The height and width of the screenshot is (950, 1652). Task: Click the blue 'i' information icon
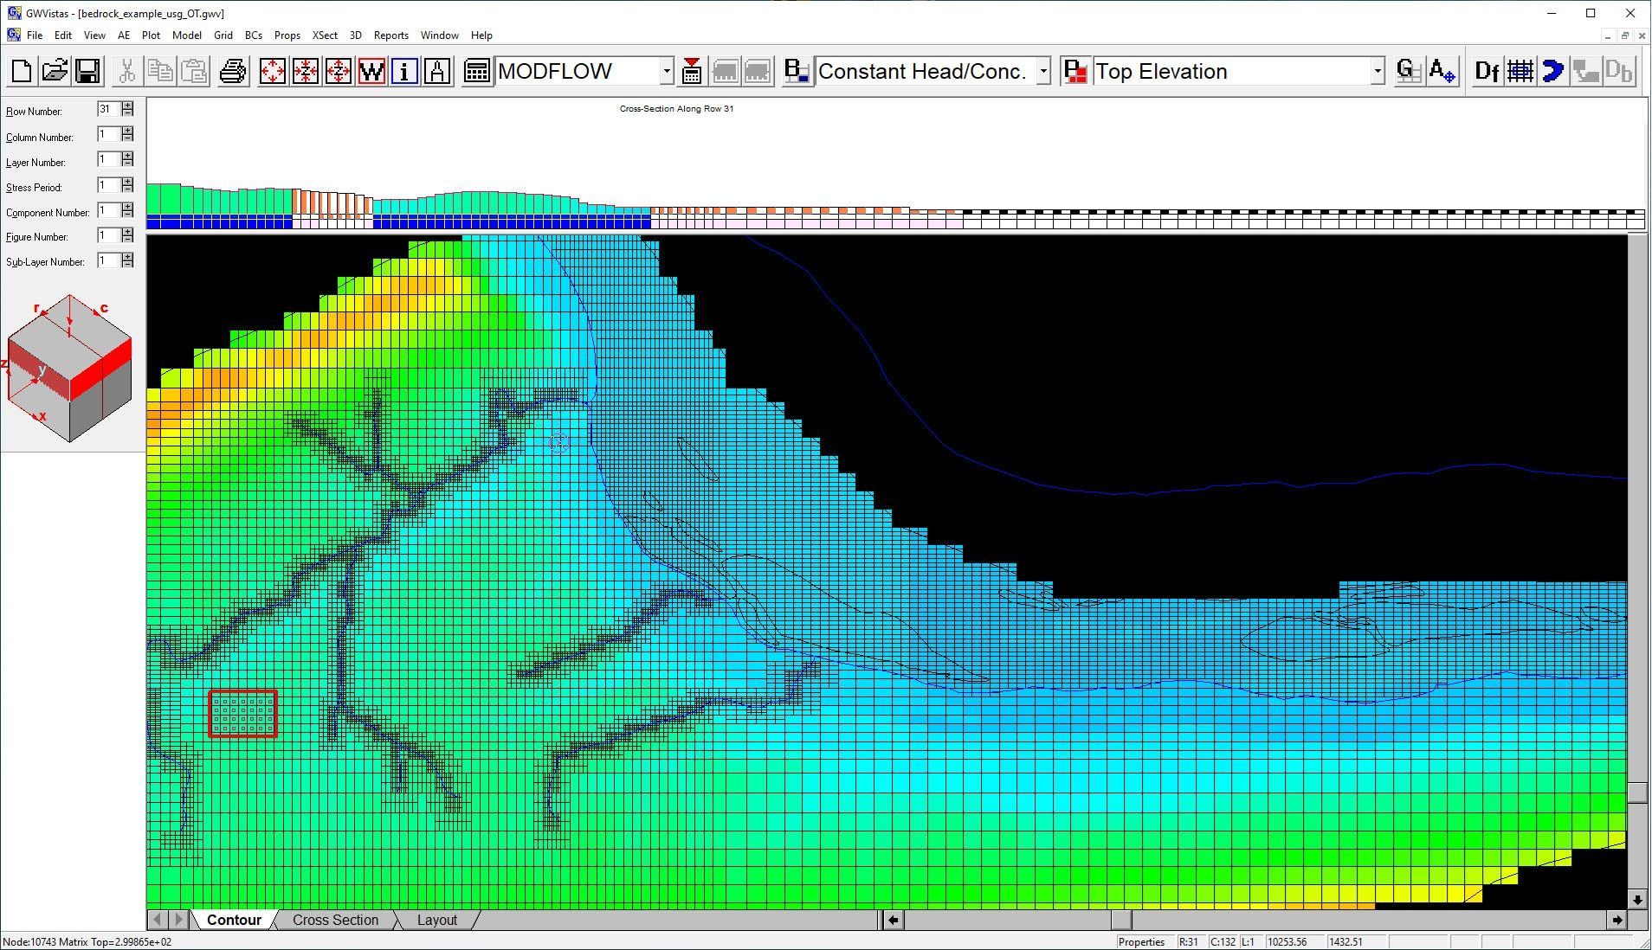pos(404,71)
